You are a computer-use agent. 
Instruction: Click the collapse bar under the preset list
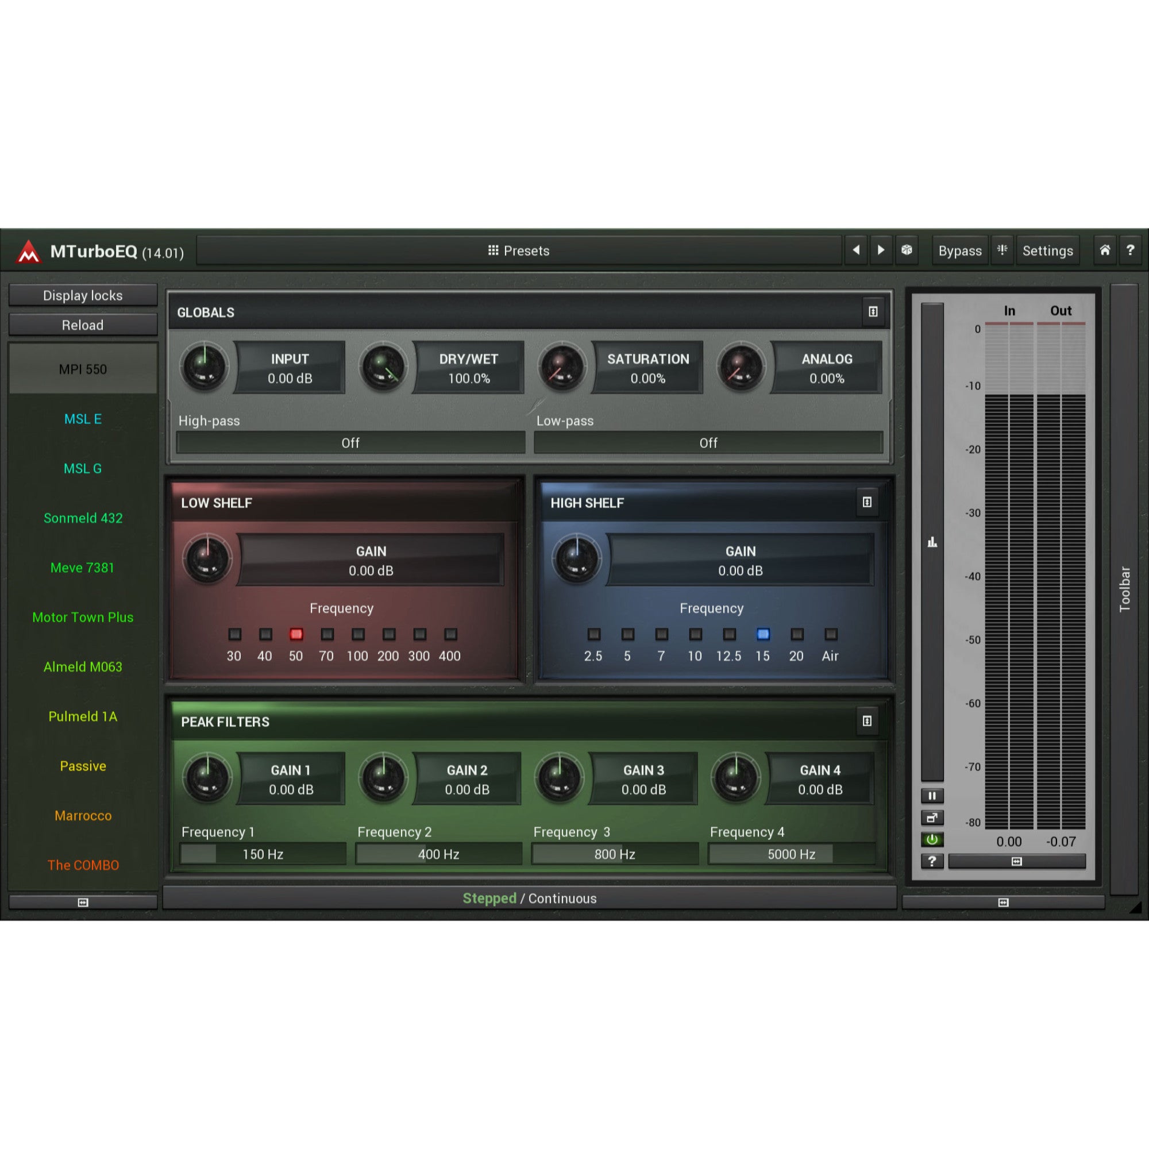[x=83, y=902]
